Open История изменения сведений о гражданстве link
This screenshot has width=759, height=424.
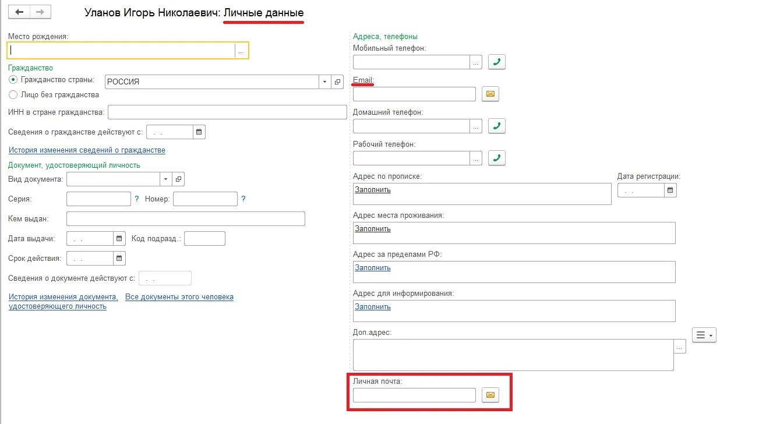(87, 150)
